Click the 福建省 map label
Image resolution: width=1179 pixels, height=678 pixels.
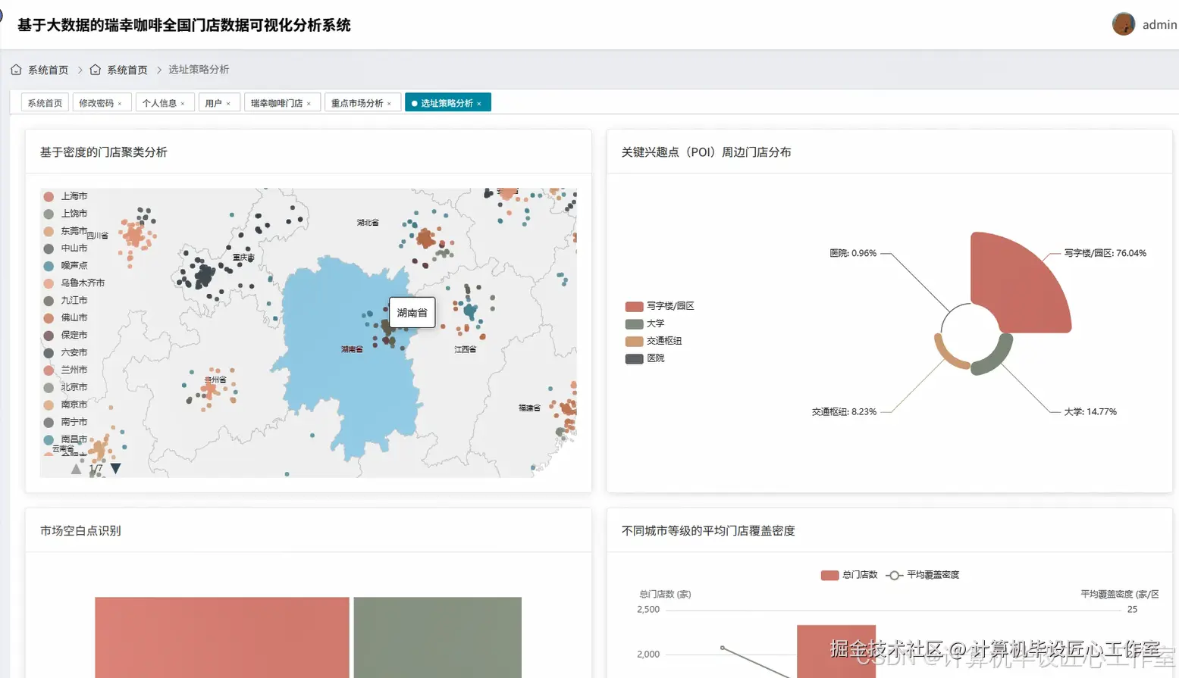pyautogui.click(x=529, y=408)
